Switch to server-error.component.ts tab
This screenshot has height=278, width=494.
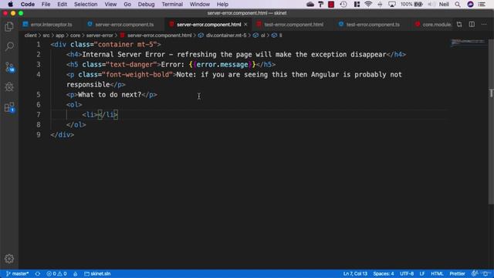[x=120, y=24]
